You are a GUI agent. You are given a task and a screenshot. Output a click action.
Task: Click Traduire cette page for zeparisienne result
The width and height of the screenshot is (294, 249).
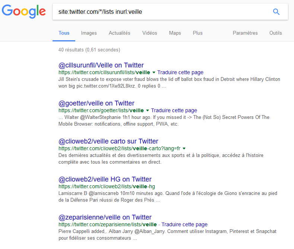coord(184,224)
